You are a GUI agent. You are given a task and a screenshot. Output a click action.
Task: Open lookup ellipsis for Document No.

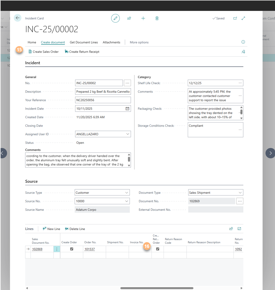pyautogui.click(x=240, y=201)
